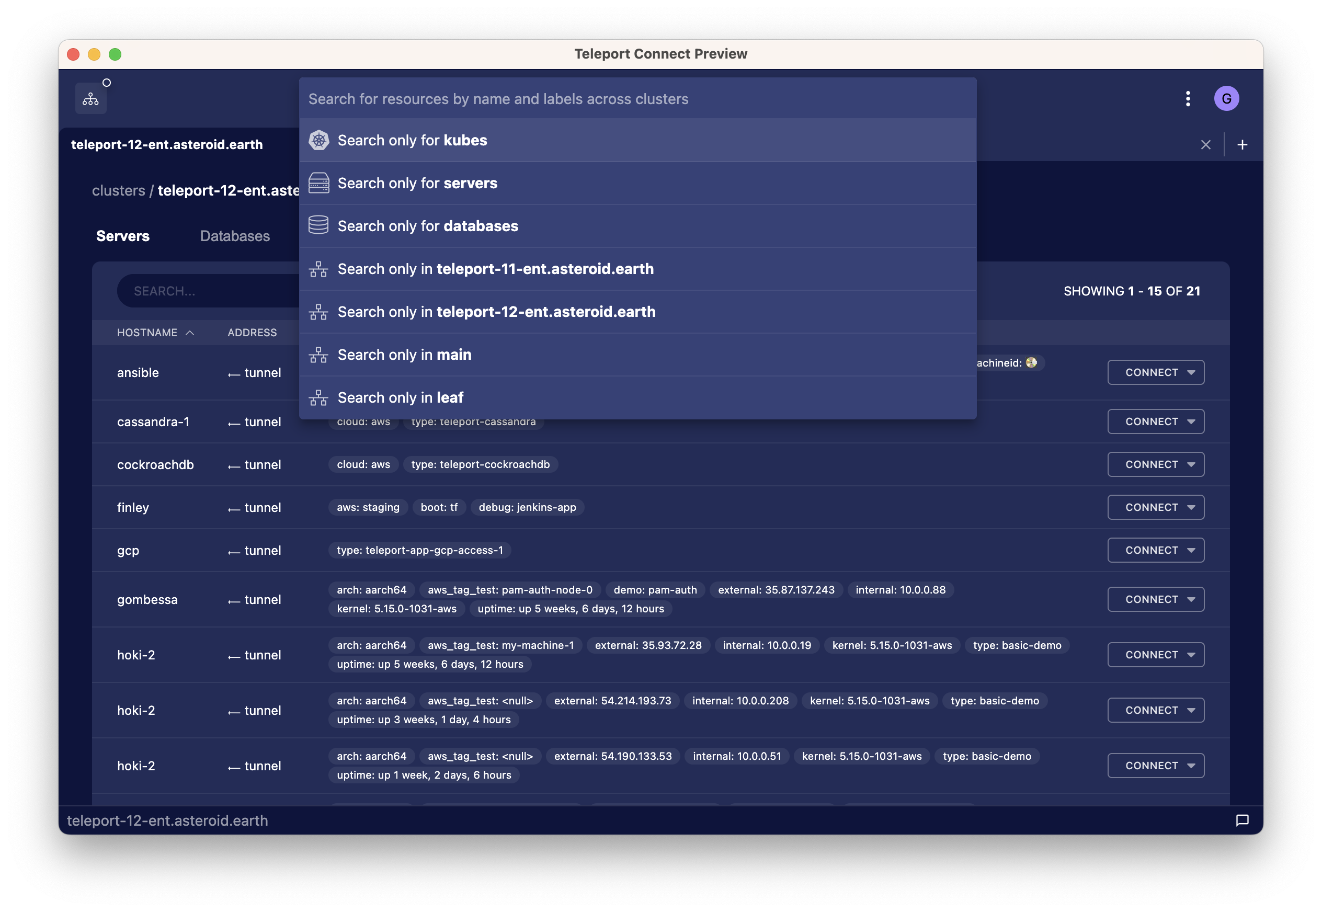1322x912 pixels.
Task: Choose Search only in leaf
Action: point(400,397)
